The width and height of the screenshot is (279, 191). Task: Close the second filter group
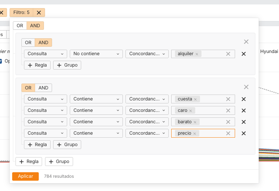click(246, 87)
